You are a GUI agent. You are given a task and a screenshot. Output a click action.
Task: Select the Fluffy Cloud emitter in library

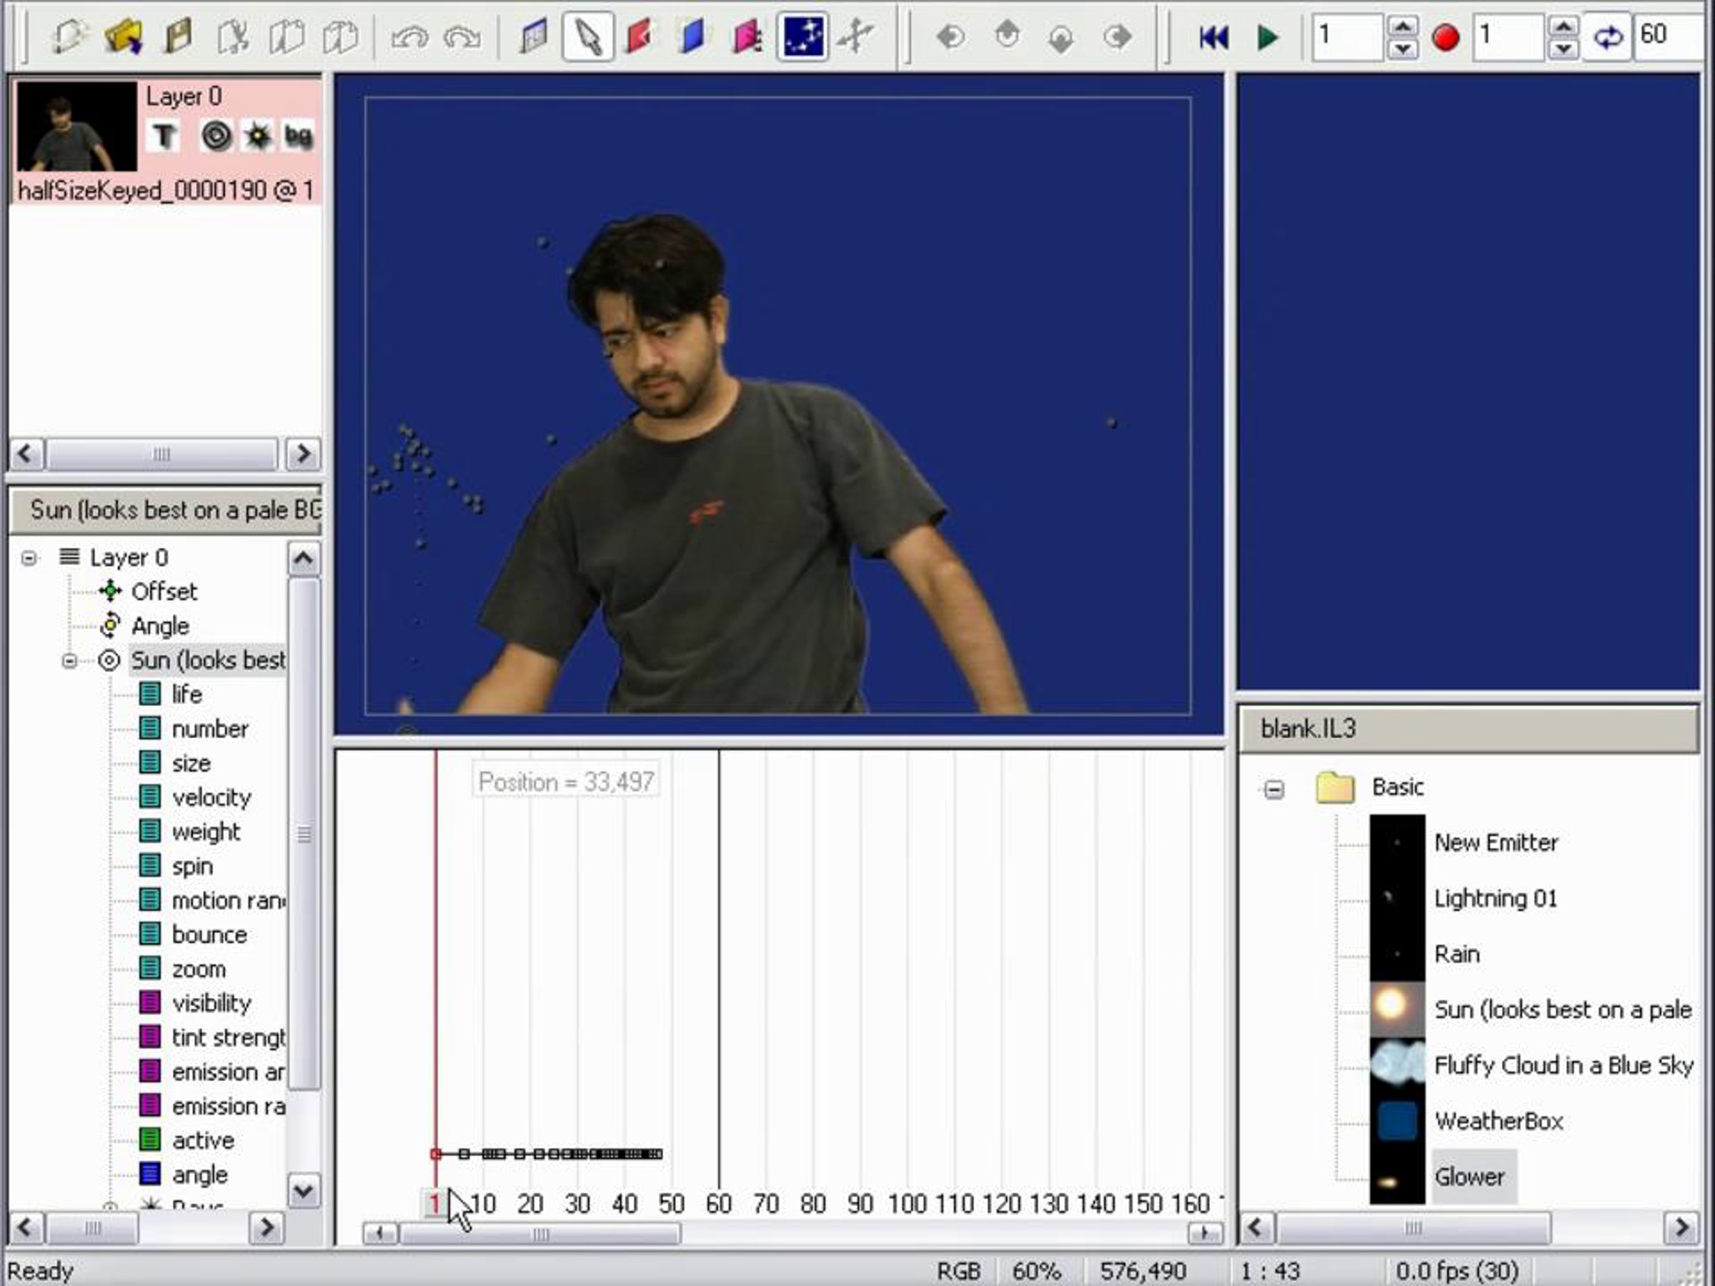(1563, 1065)
